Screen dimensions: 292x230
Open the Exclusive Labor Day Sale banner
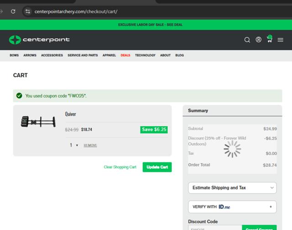tap(150, 25)
